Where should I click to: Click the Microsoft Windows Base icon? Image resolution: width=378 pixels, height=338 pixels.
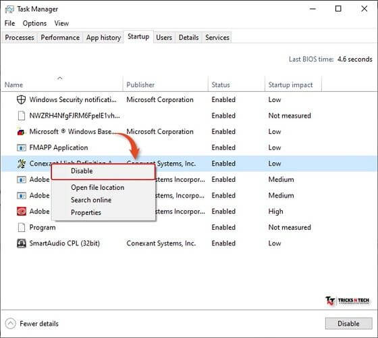click(21, 132)
